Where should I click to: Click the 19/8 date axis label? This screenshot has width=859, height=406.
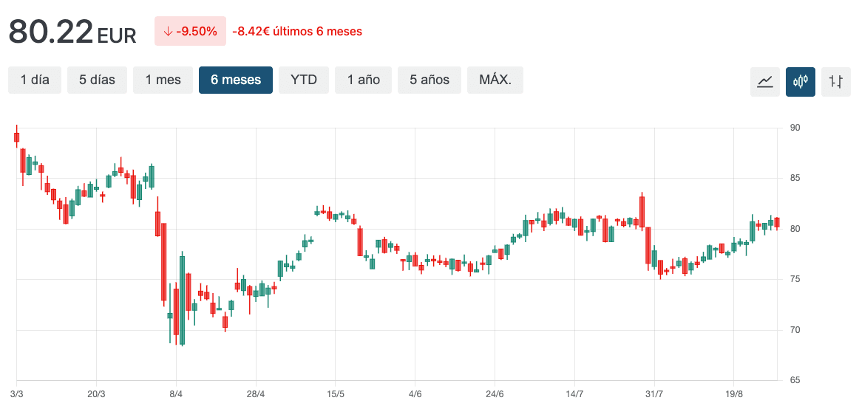(x=733, y=393)
